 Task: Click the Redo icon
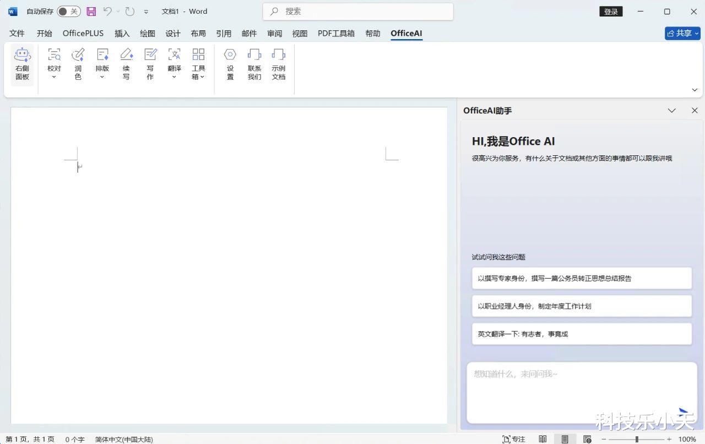click(129, 11)
